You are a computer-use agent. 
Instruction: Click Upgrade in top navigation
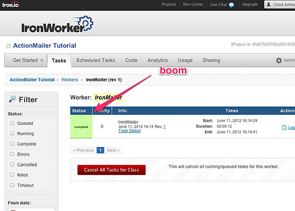[x=250, y=4]
